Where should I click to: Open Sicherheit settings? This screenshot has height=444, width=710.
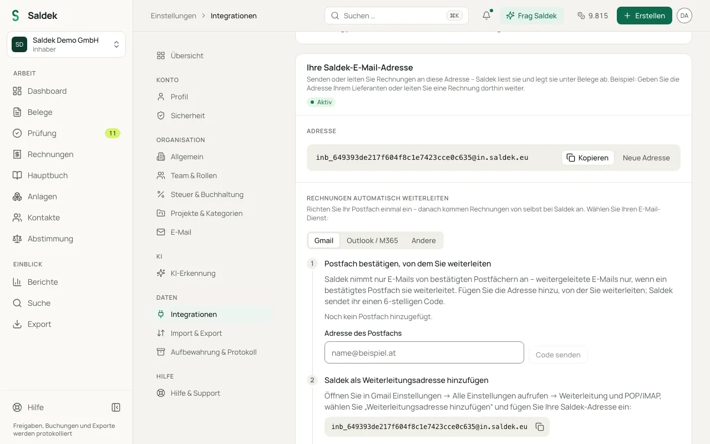[212, 115]
